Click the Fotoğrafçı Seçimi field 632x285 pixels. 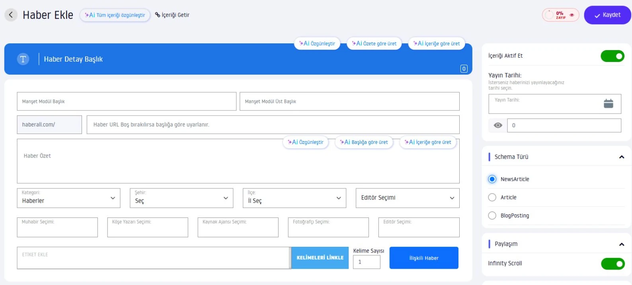pyautogui.click(x=328, y=227)
